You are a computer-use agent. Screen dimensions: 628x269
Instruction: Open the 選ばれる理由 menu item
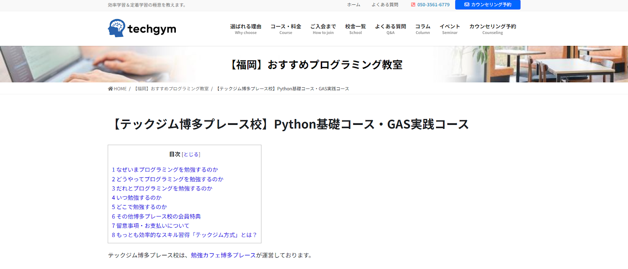coord(246,29)
